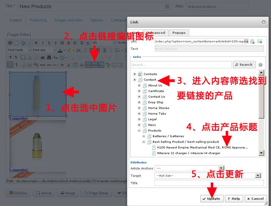The width and height of the screenshot is (271, 206).
Task: Open Find using the binoculars icon
Action: [49, 57]
